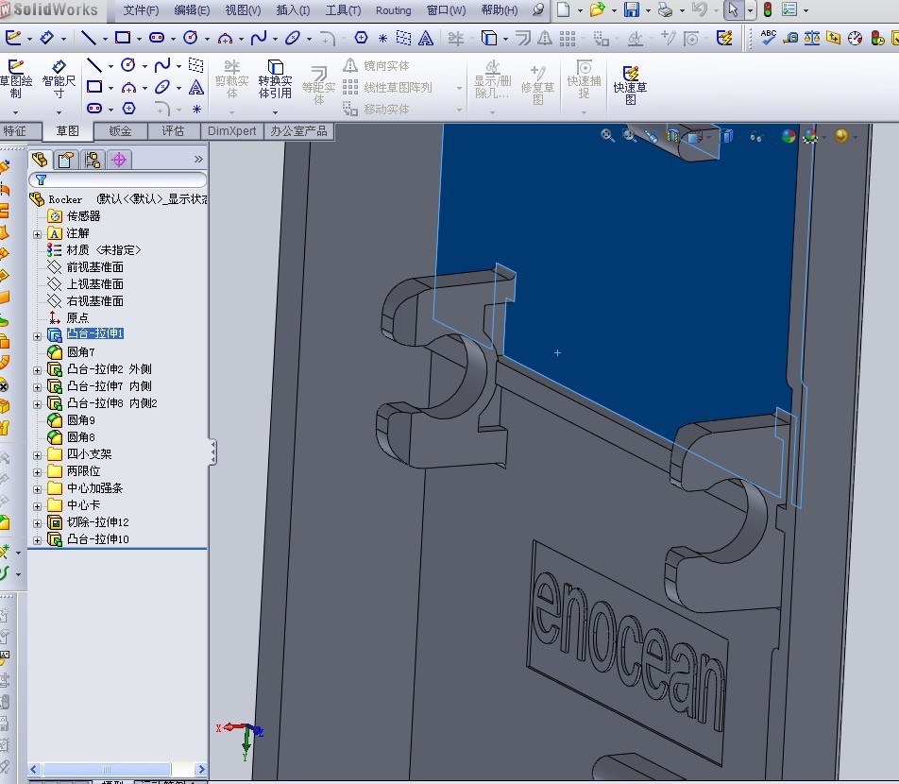This screenshot has height=784, width=899.
Task: Expand the 凸台-拉伸10 feature node
Action: (38, 539)
